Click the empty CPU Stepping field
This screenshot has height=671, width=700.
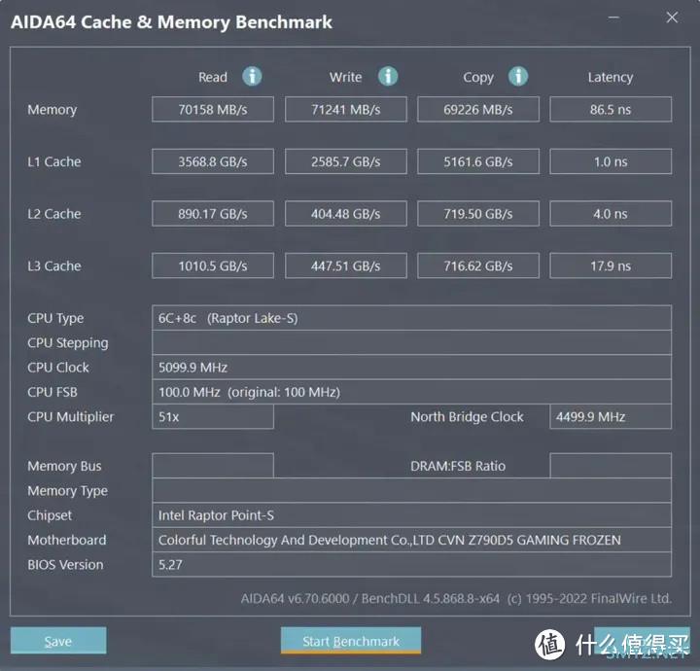coord(411,343)
